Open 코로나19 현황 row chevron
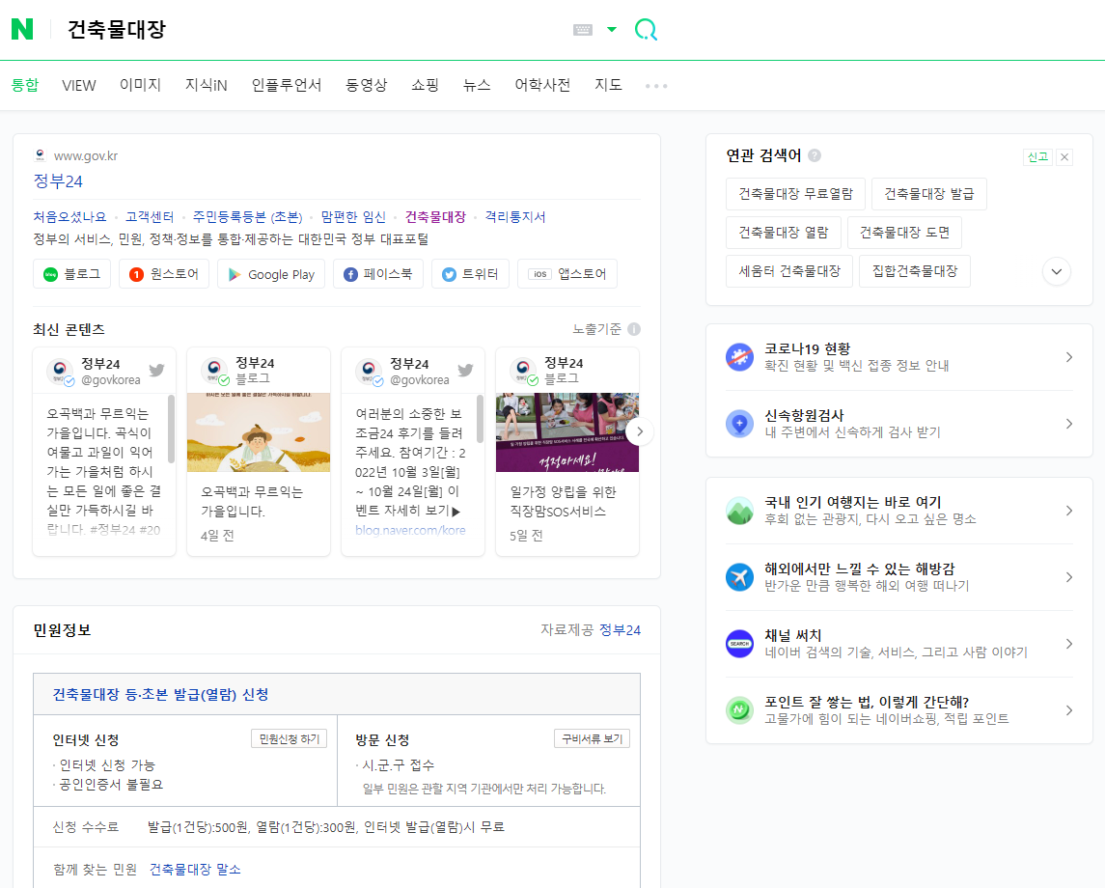The width and height of the screenshot is (1105, 888). 1069,357
